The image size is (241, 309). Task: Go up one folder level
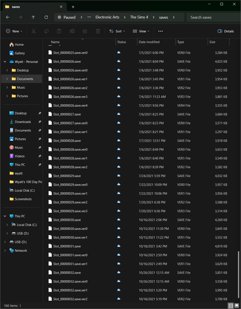(33, 18)
